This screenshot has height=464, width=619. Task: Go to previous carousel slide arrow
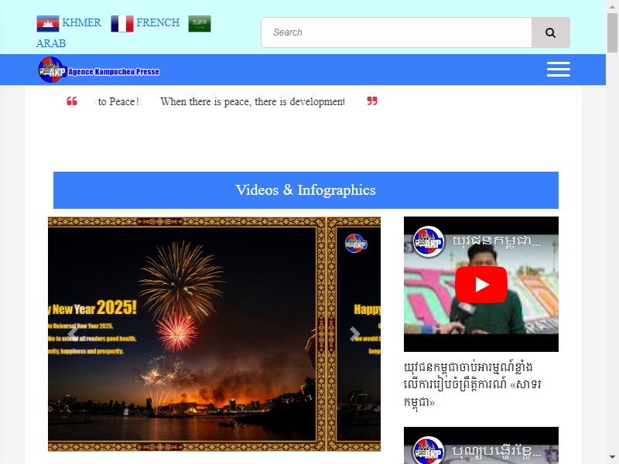point(73,334)
